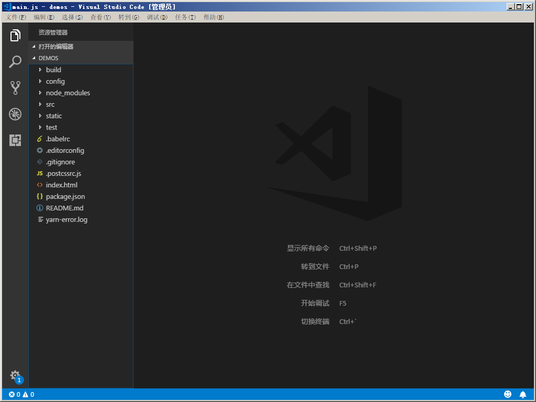
Task: Click the info icon of README.md
Action: click(x=40, y=208)
